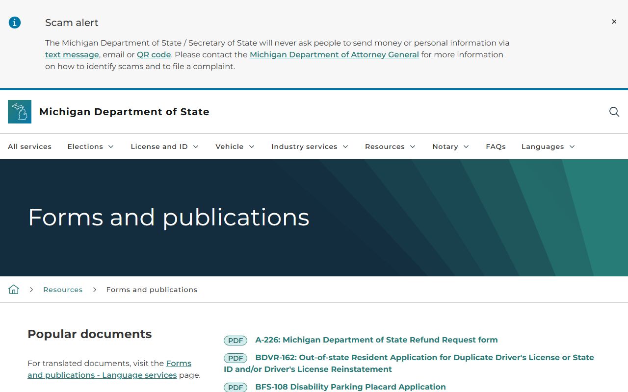
Task: Follow the 'QR code' link
Action: [154, 54]
